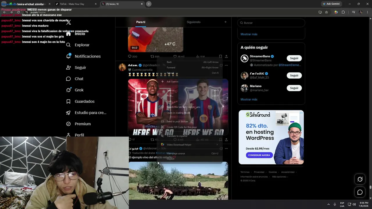Screen dimensions: 372x209
Task: Open Explorar search icon in sidebar
Action: [x=68, y=45]
